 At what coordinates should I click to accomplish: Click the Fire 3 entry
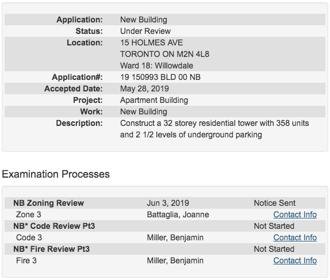[26, 260]
